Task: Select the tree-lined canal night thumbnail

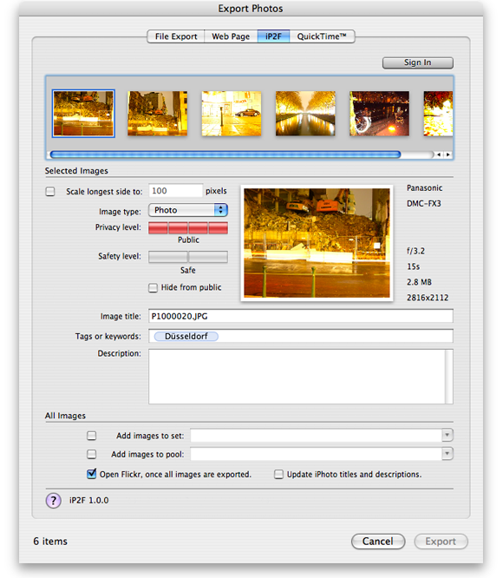Action: [x=305, y=114]
